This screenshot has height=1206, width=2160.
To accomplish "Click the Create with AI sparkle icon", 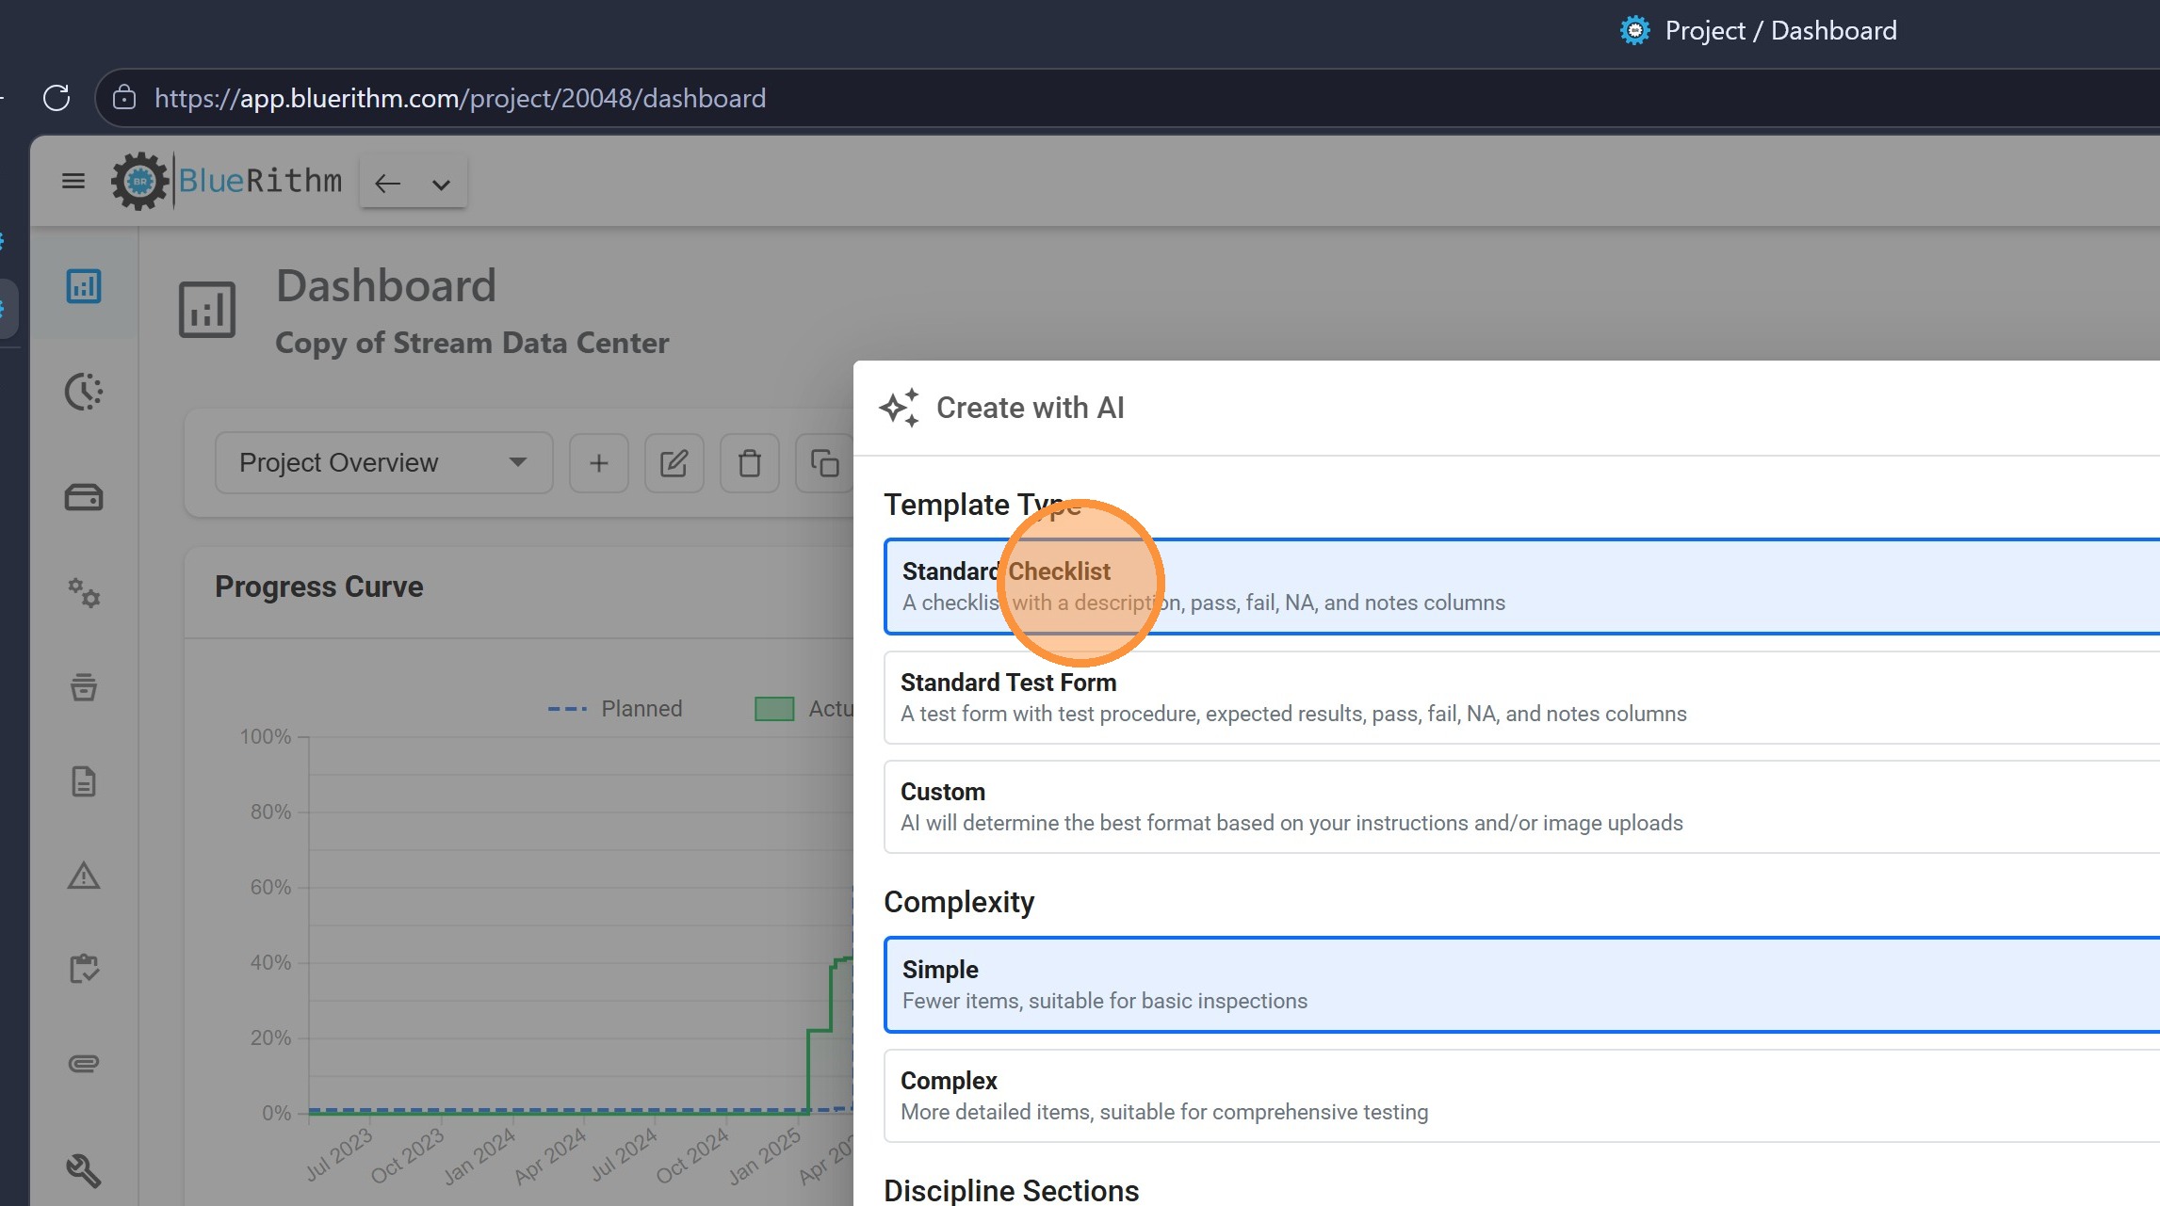I will (899, 408).
